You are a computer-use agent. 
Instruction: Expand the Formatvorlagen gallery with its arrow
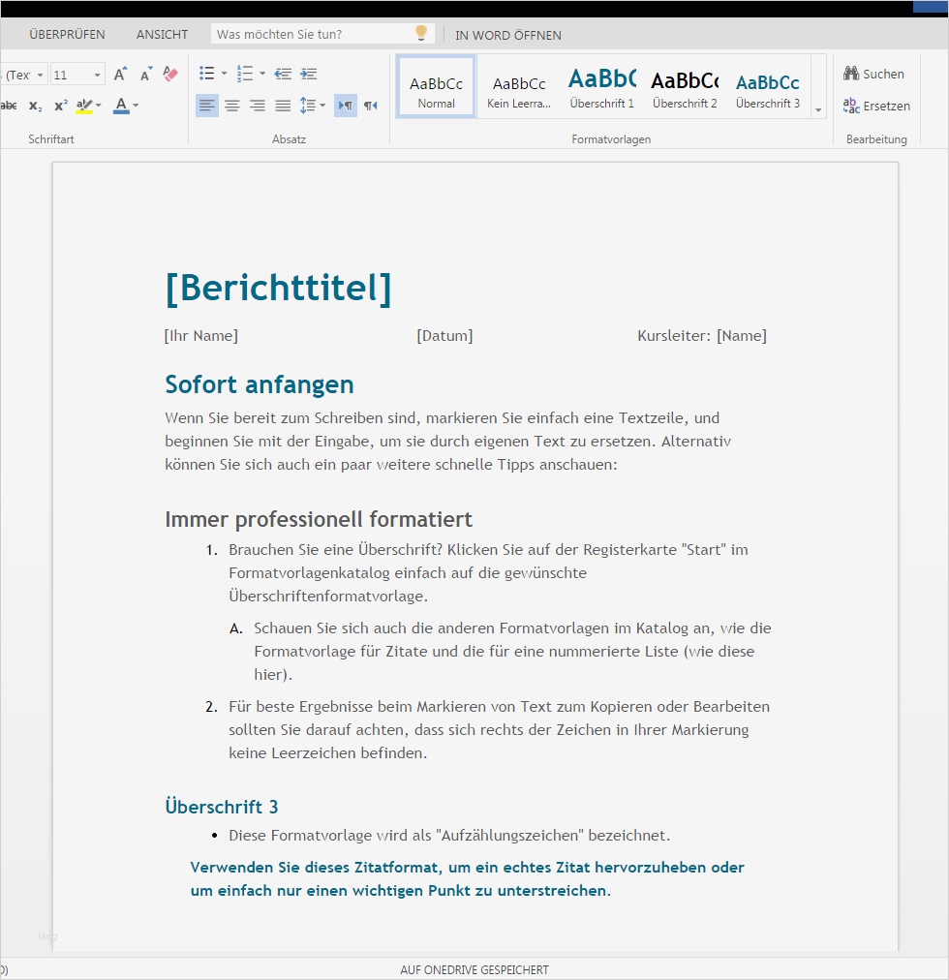[817, 109]
